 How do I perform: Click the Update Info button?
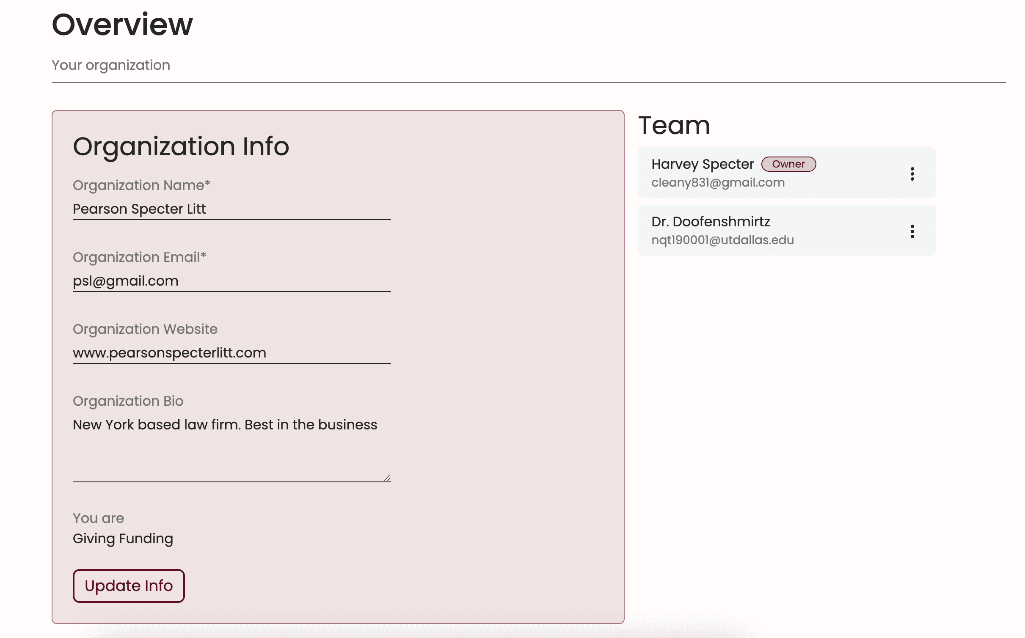(129, 586)
